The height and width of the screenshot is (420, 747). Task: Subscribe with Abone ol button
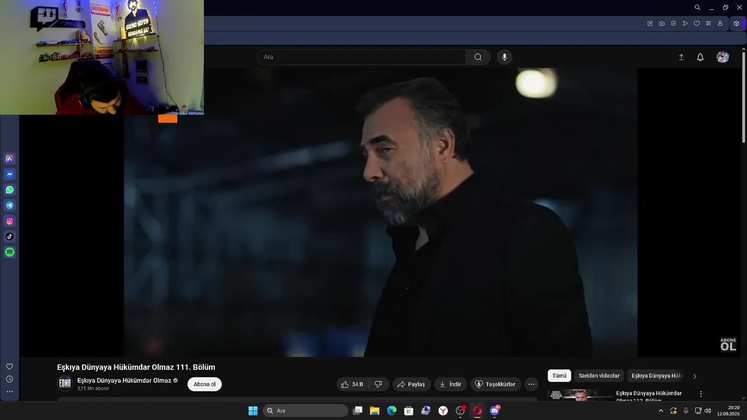tap(204, 384)
